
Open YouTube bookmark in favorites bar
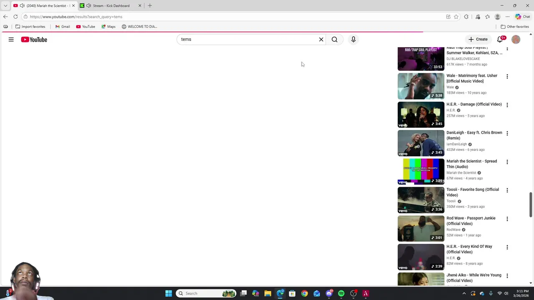pos(86,27)
